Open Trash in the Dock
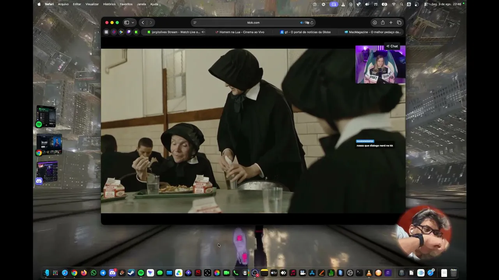499x280 pixels. (453, 273)
